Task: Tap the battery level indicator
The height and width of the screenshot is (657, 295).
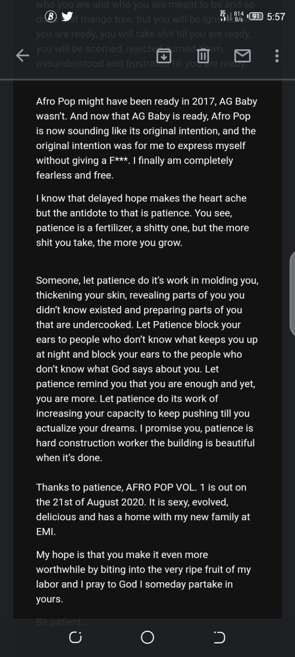Action: [x=256, y=17]
